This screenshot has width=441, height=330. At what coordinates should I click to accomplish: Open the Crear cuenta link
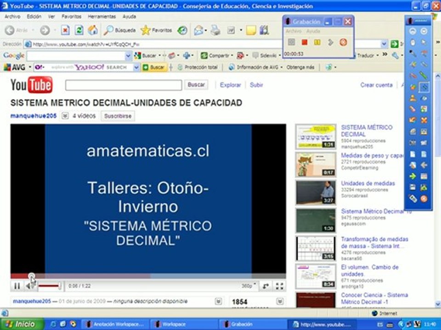pyautogui.click(x=376, y=85)
